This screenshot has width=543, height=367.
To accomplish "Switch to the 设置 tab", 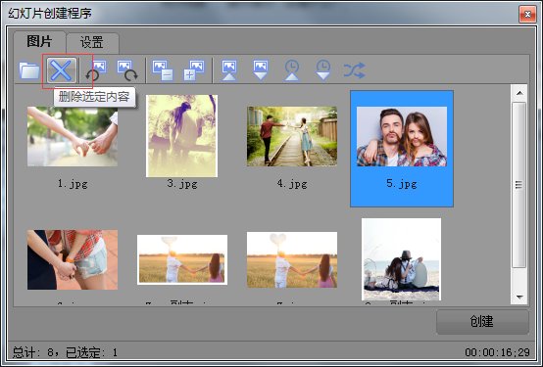I will pyautogui.click(x=92, y=43).
